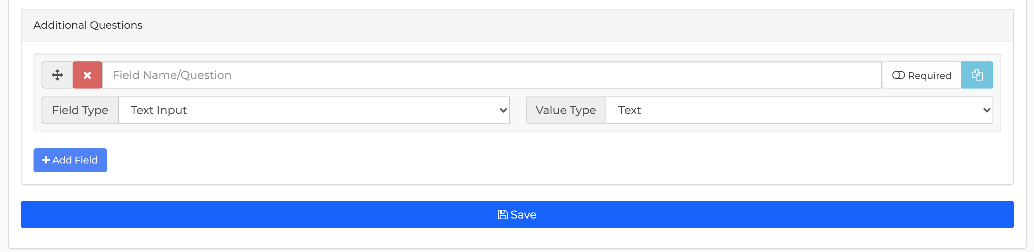Duplicate the field using the blue copy icon
The width and height of the screenshot is (1034, 252).
coord(977,75)
